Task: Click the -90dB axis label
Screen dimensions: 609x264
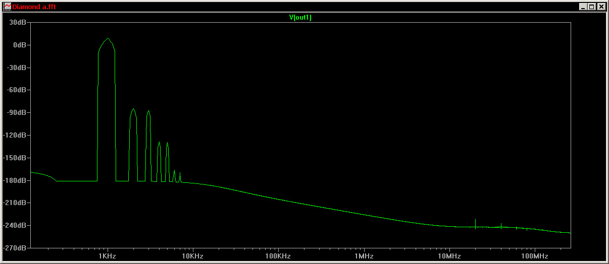Action: 17,113
